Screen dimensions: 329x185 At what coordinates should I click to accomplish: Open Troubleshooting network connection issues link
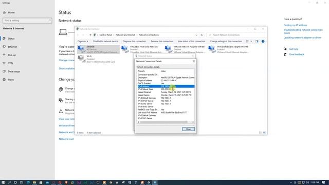tap(303, 31)
